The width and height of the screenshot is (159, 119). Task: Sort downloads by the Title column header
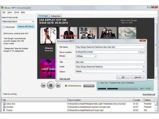[35, 100]
